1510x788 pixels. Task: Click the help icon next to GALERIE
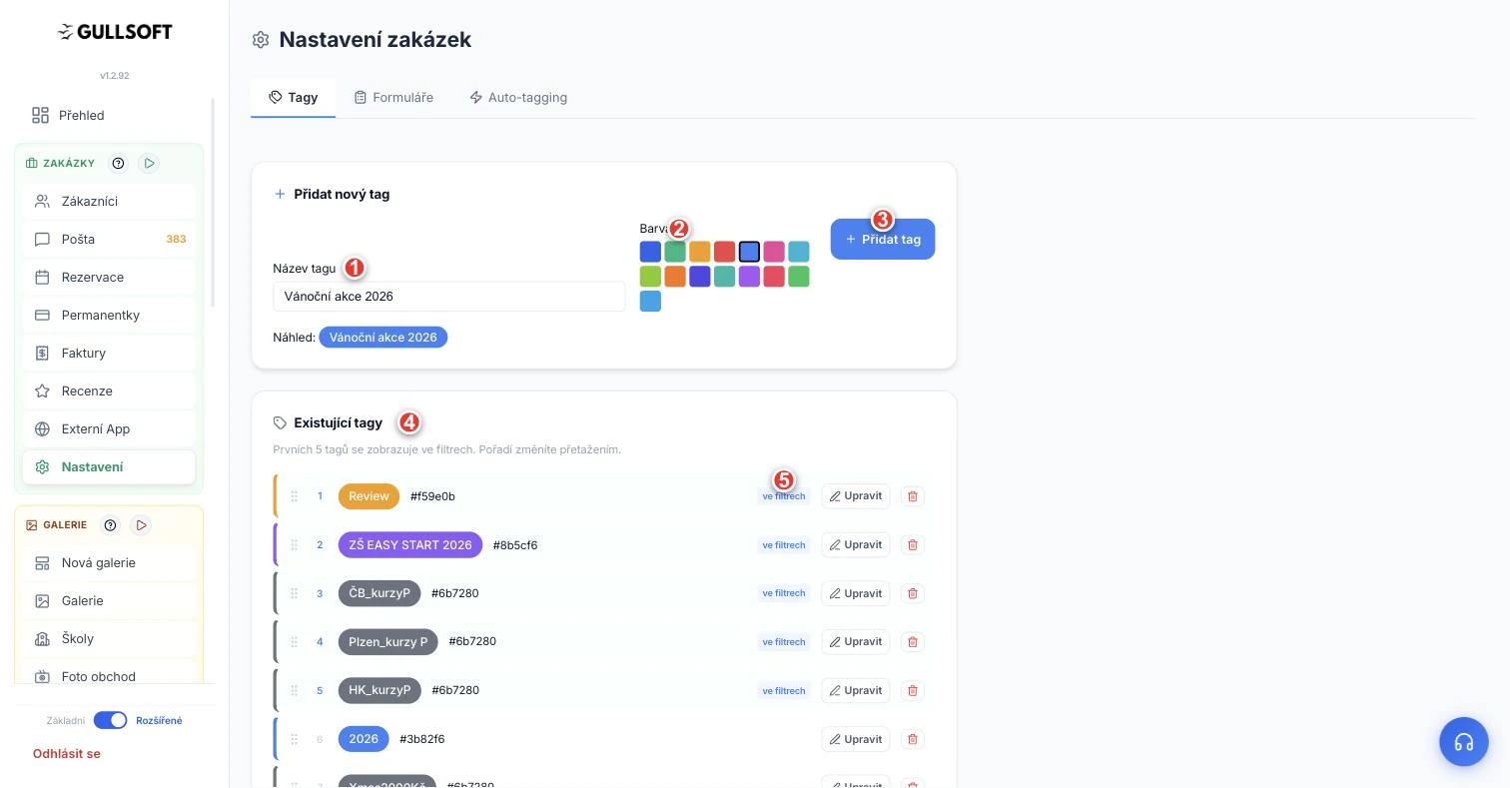click(x=111, y=524)
